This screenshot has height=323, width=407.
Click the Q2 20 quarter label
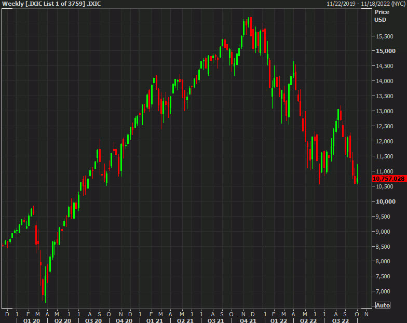(62, 320)
